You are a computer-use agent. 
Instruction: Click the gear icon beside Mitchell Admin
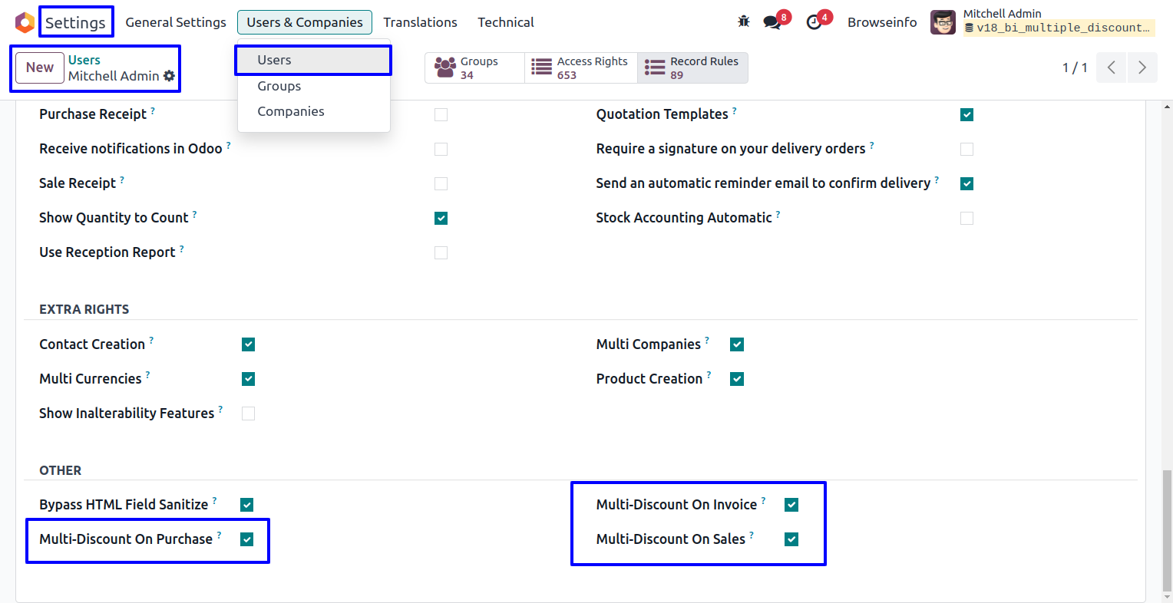tap(170, 76)
